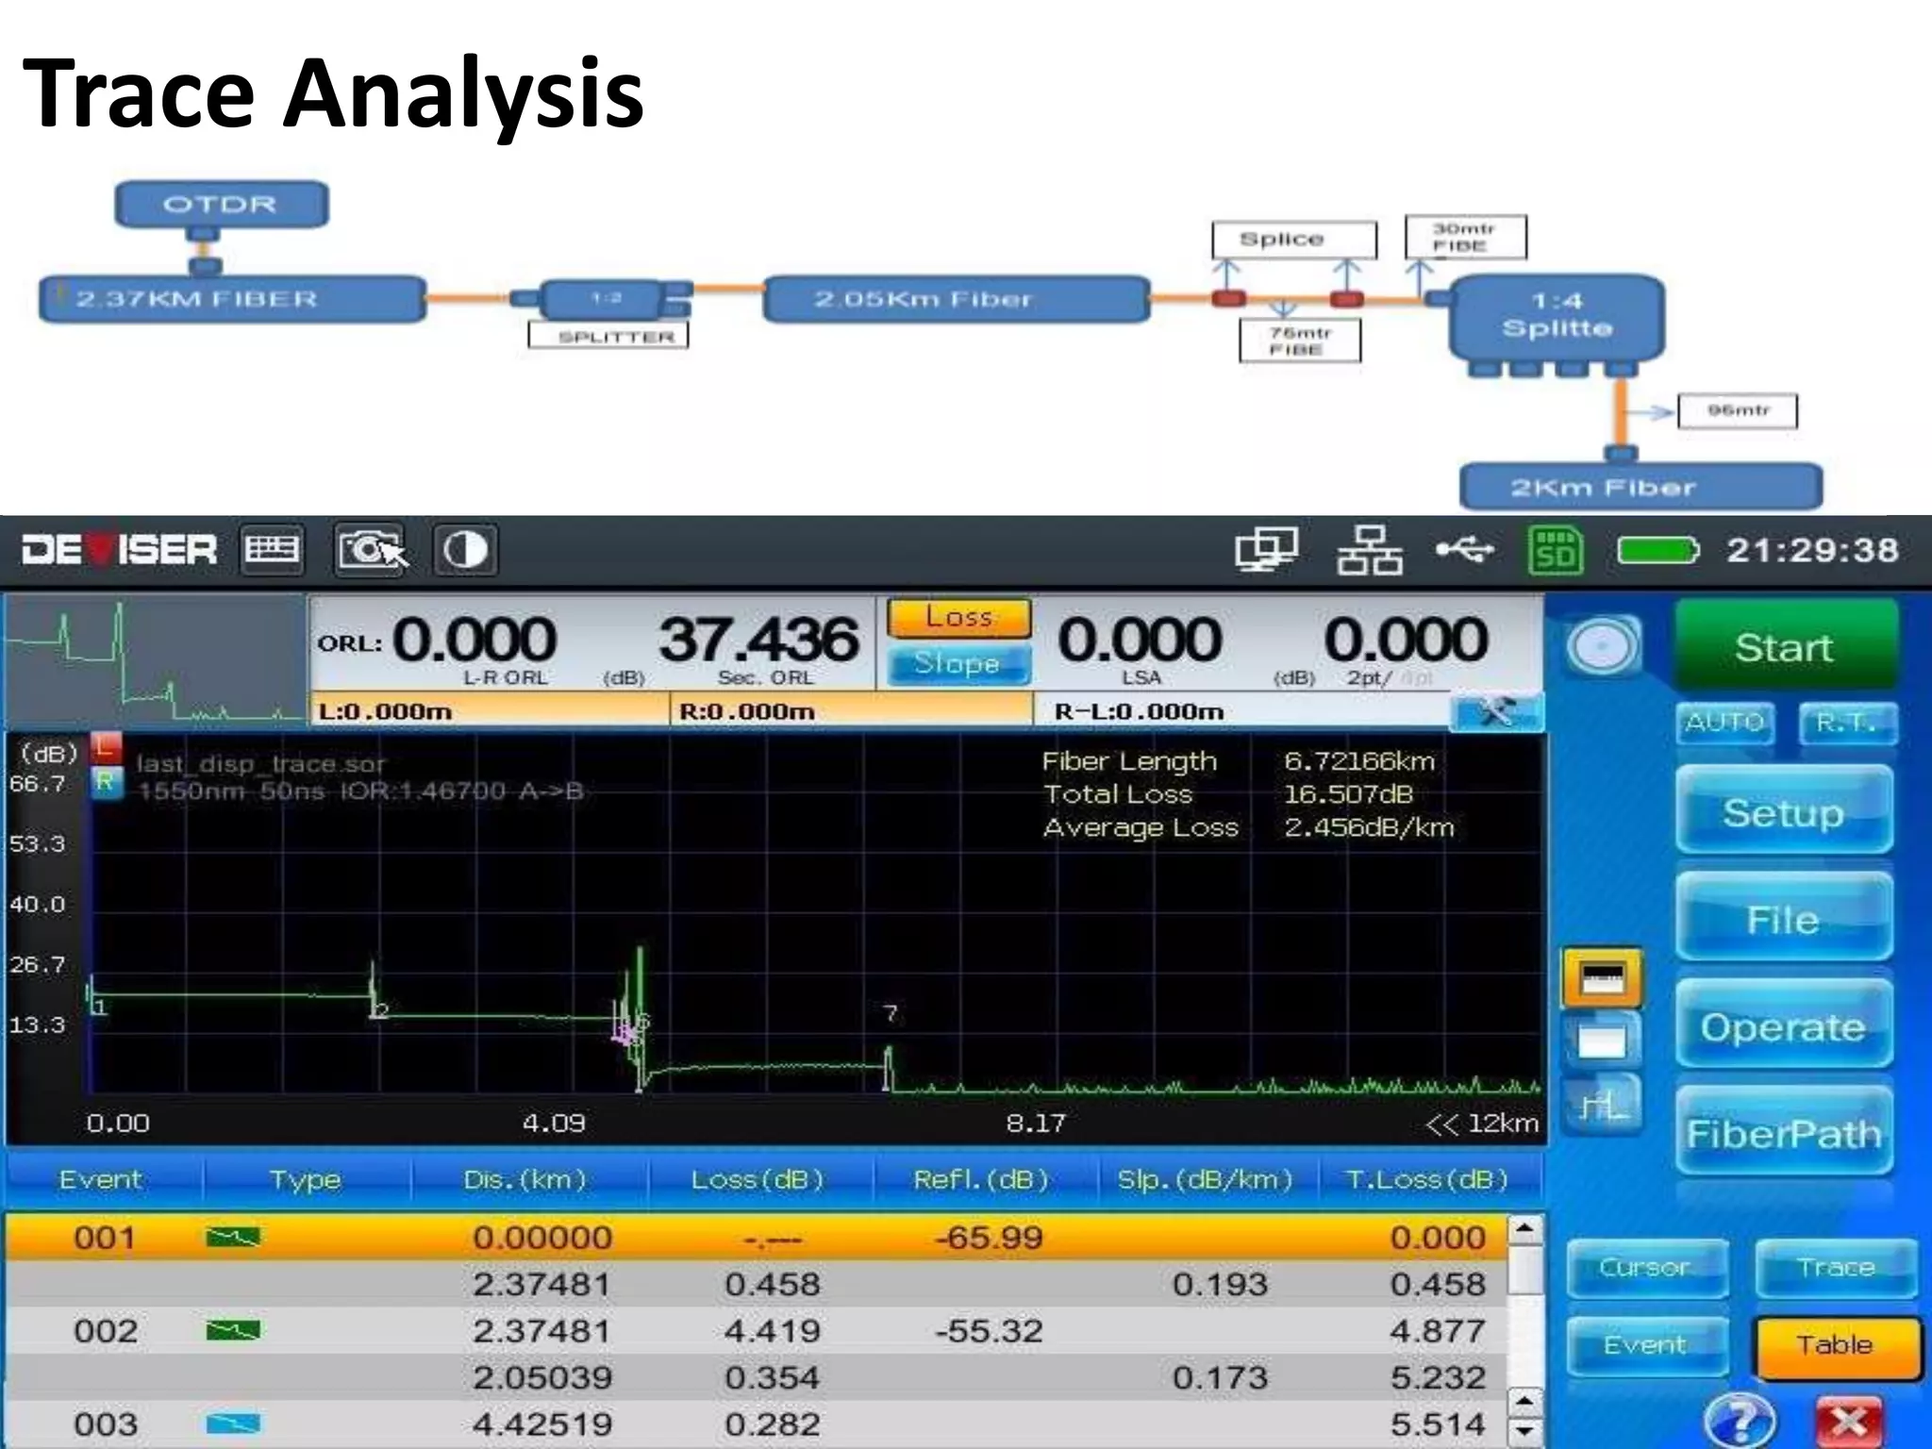Click the Total Loss 16.507dB readout
Viewport: 1932px width, 1449px height.
click(x=1228, y=794)
